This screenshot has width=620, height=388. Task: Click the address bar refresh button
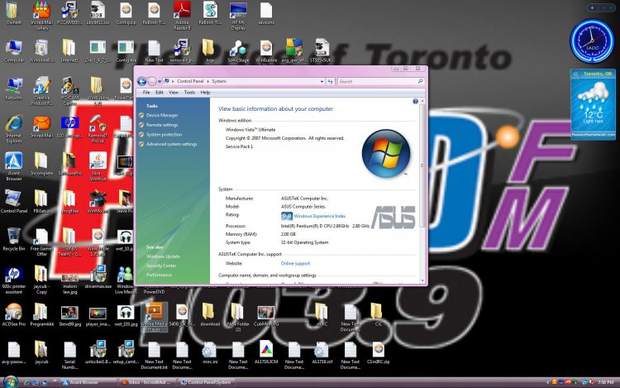click(x=330, y=81)
